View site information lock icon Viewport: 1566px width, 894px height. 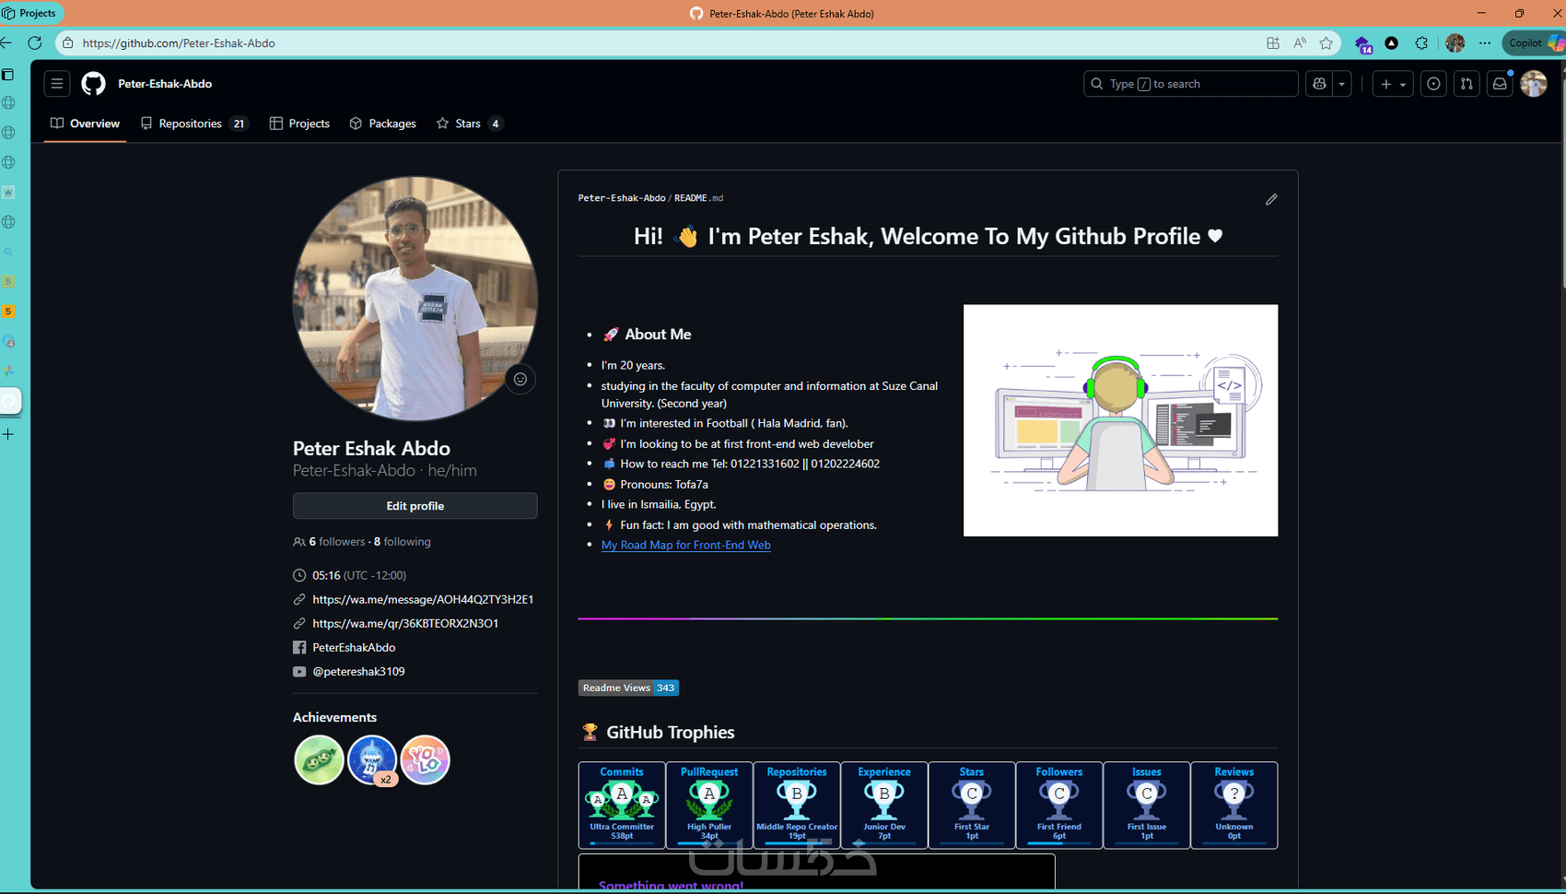67,43
